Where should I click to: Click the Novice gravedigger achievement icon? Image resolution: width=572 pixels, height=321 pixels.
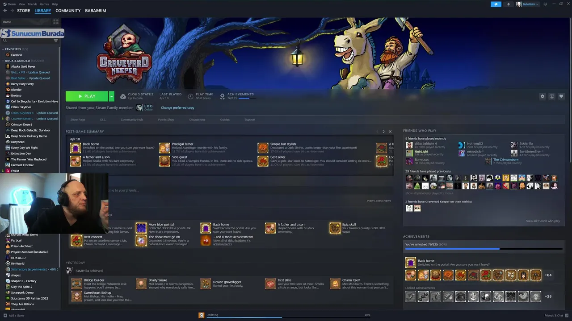[x=206, y=284]
